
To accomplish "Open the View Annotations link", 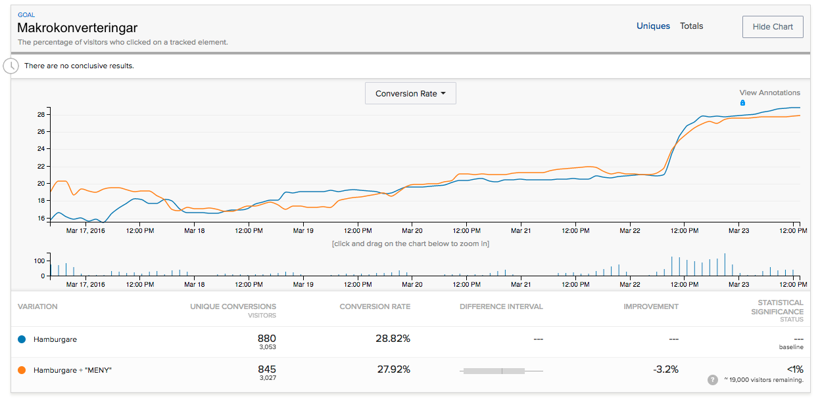I will [x=770, y=93].
